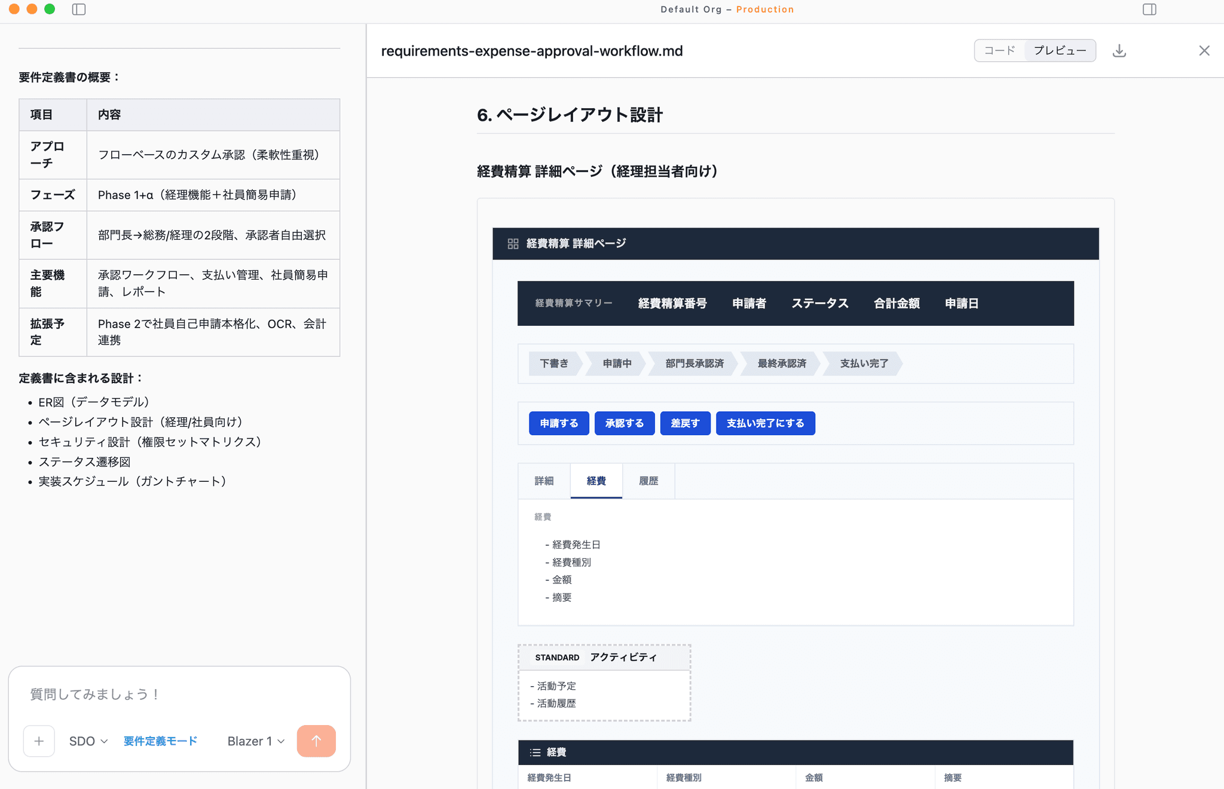Viewport: 1224px width, 789px height.
Task: Click the plus attachment button
Action: 39,741
